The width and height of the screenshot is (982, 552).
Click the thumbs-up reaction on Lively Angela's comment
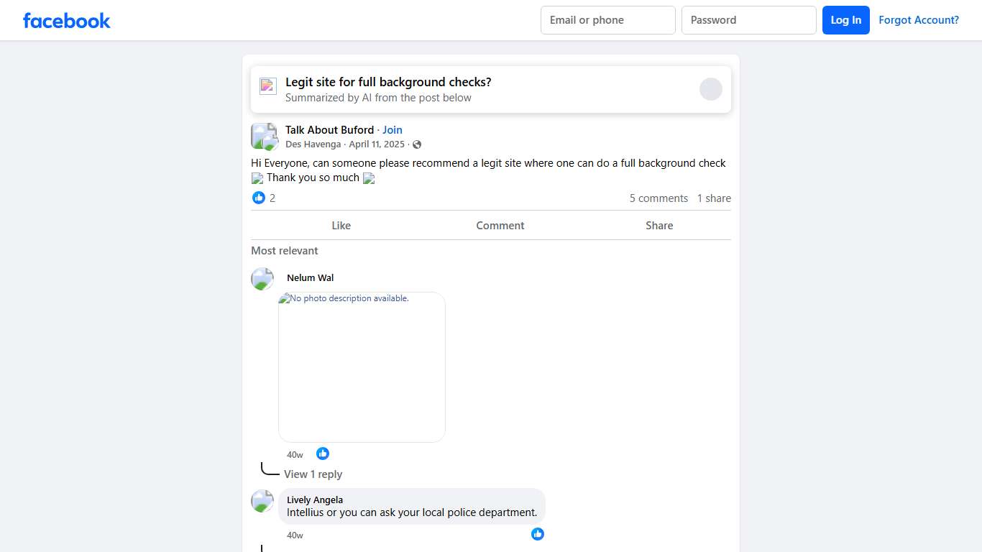(x=537, y=534)
